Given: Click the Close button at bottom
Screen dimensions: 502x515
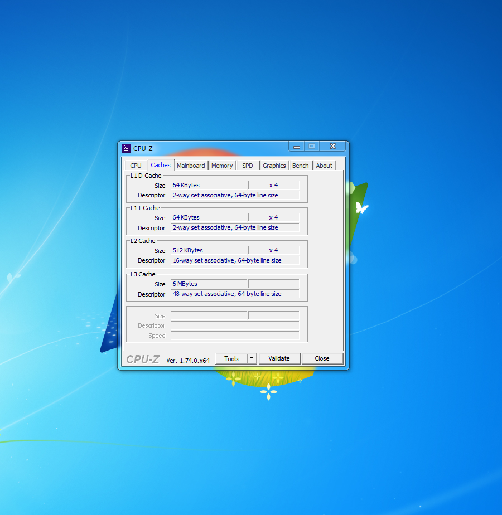Looking at the screenshot, I should pyautogui.click(x=322, y=358).
